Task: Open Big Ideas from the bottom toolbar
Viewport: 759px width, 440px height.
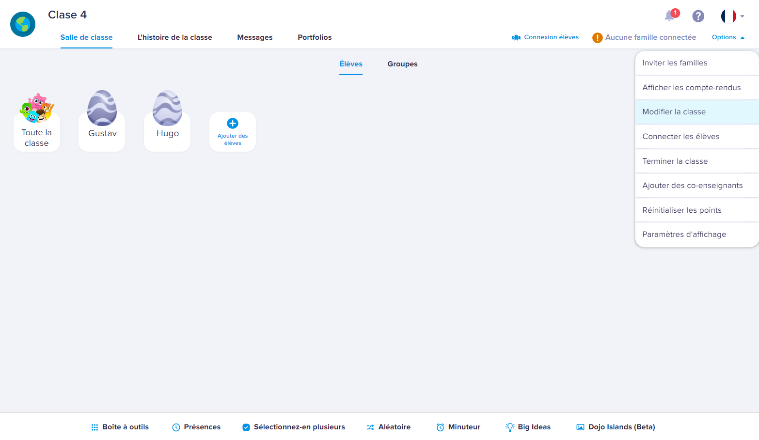Action: [x=528, y=427]
